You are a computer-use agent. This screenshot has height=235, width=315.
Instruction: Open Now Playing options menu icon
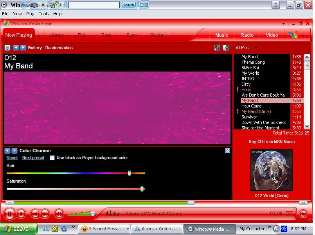(x=7, y=48)
